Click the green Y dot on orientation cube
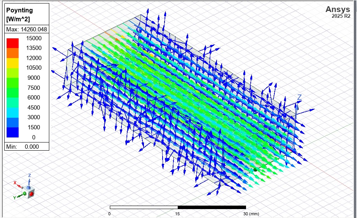 [25, 193]
